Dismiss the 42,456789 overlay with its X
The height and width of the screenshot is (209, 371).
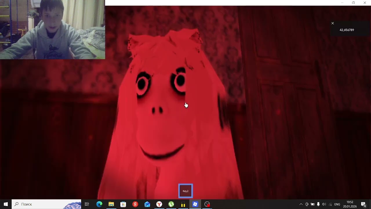click(x=332, y=23)
